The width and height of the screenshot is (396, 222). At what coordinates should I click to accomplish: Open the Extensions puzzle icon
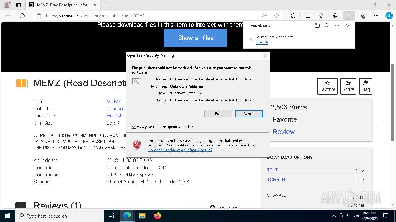coord(293,16)
